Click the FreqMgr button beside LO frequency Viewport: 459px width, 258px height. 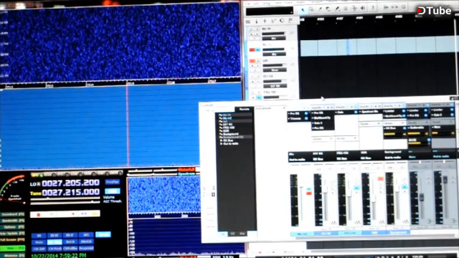113,182
